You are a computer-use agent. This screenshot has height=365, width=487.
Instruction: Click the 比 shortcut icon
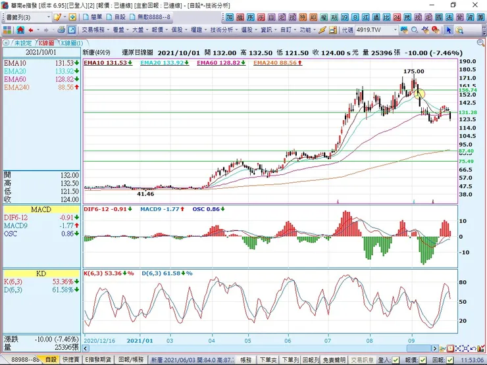tap(387, 17)
